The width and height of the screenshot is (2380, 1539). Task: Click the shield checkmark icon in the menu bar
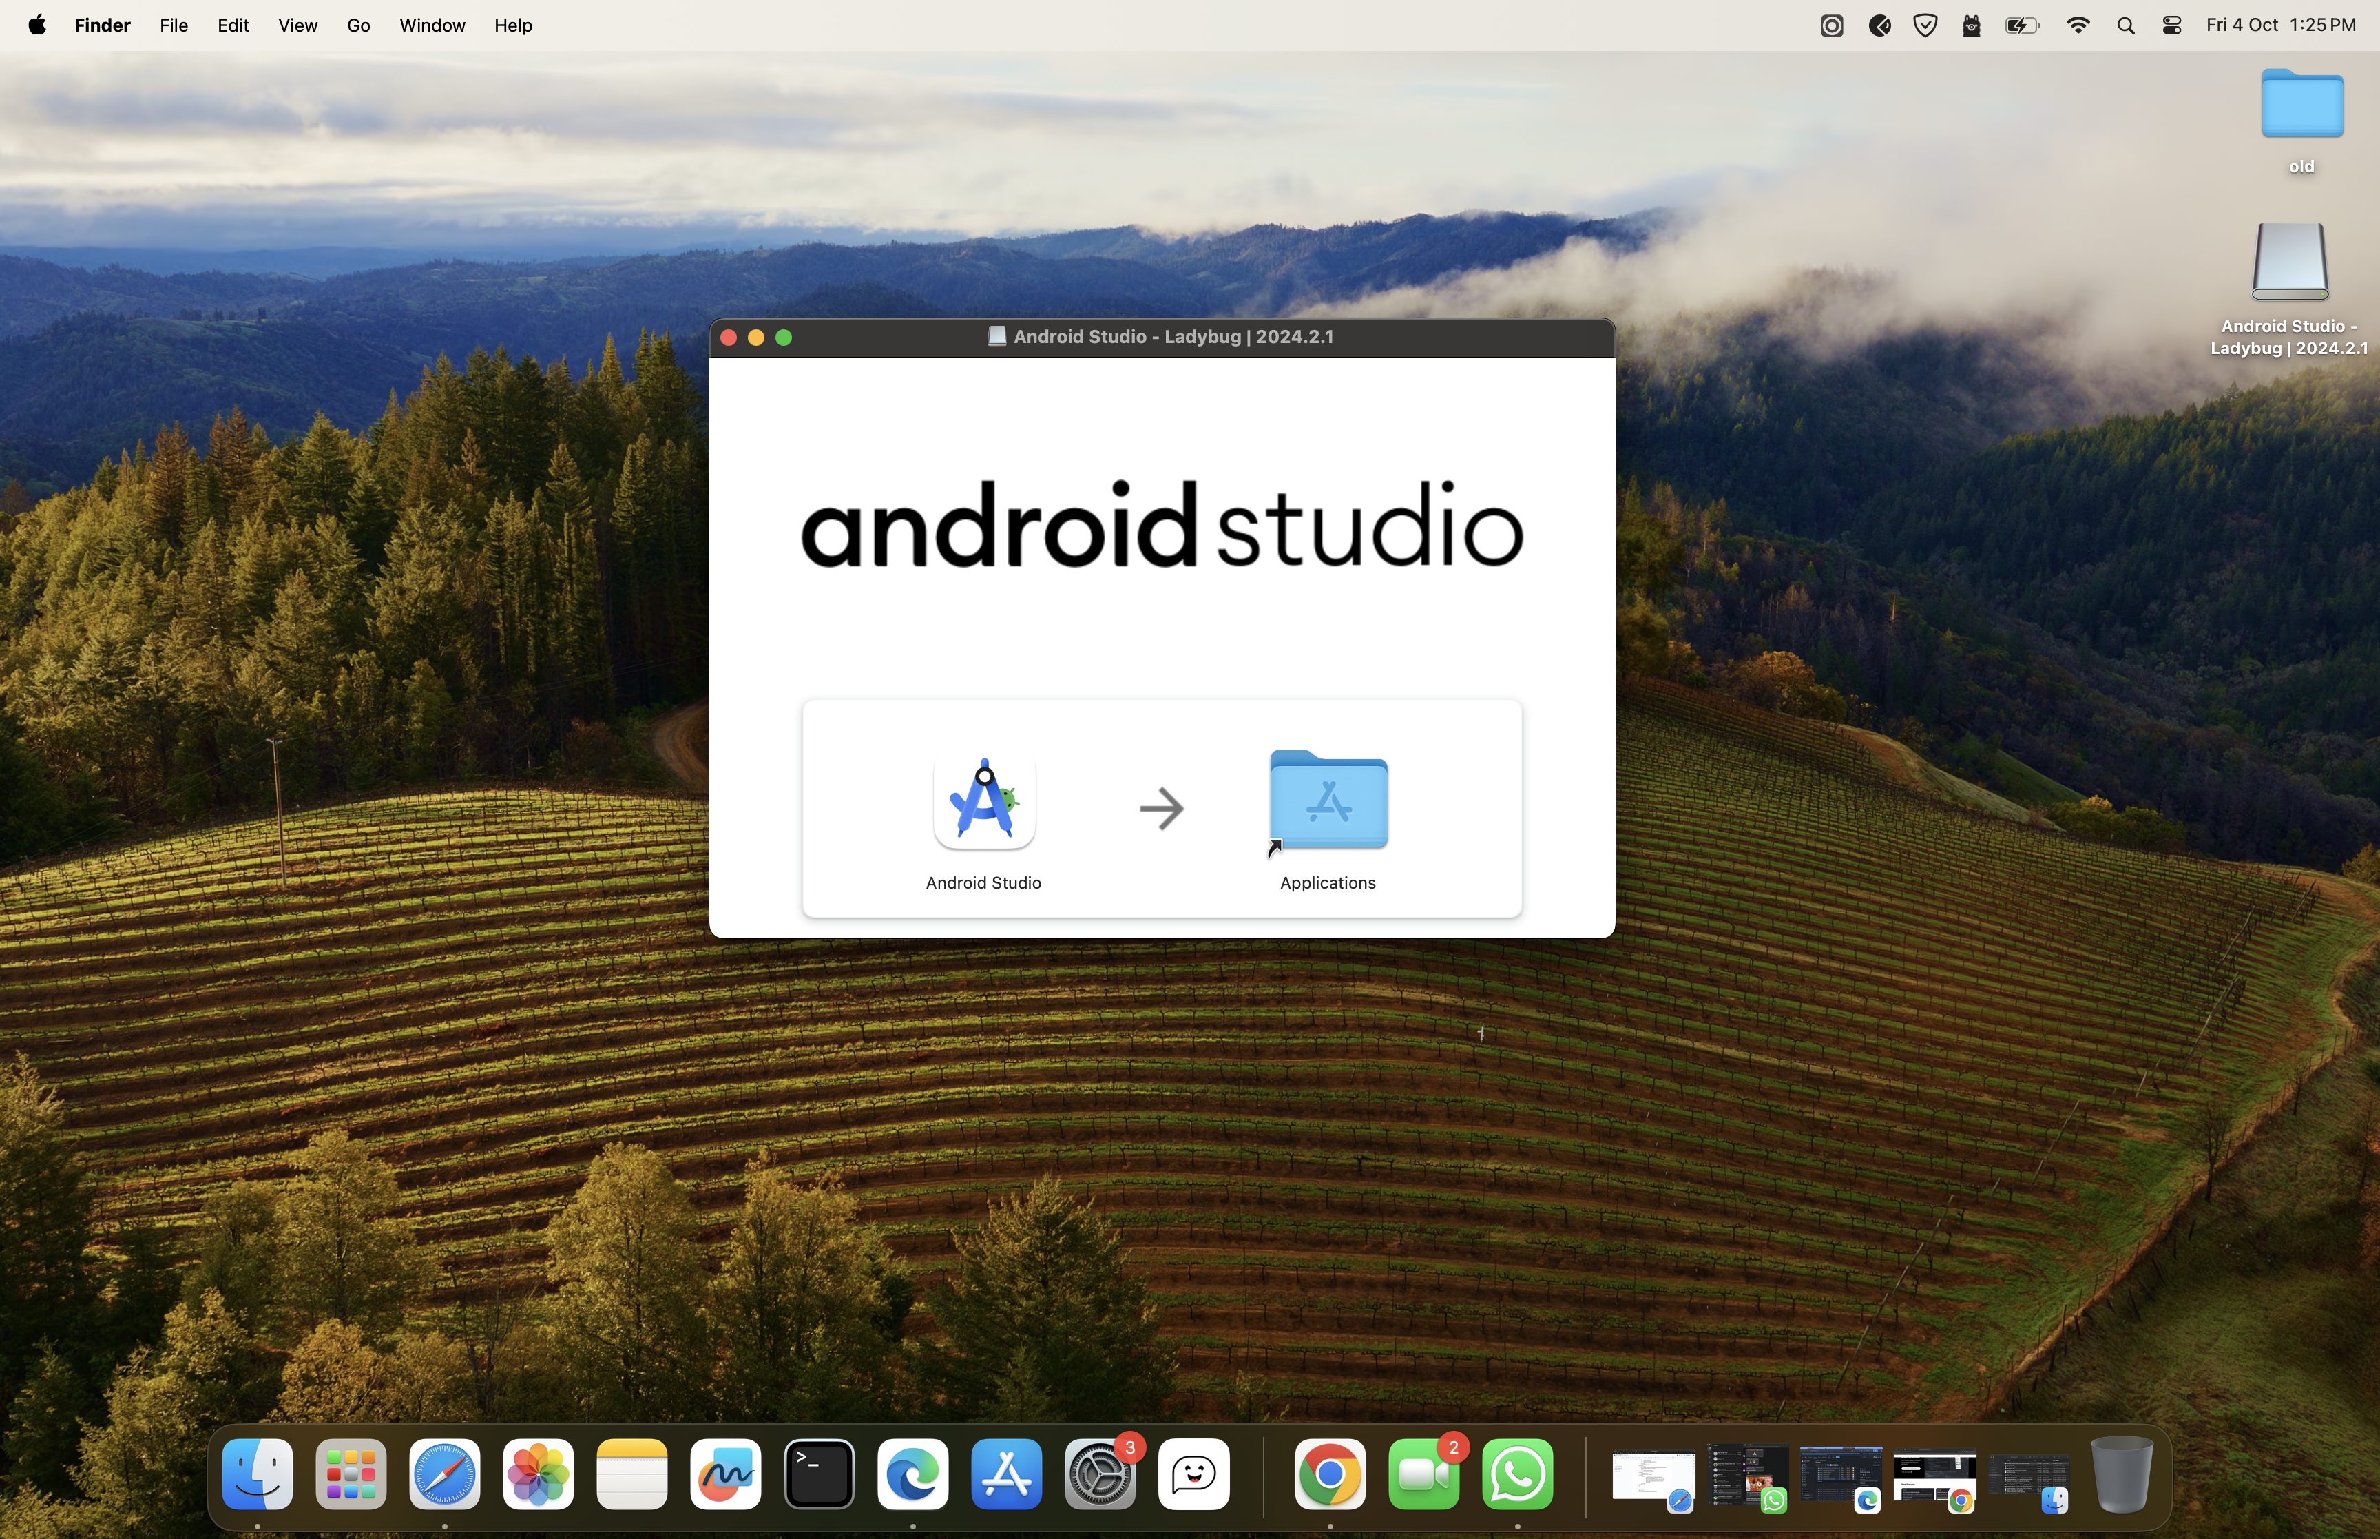point(1925,26)
